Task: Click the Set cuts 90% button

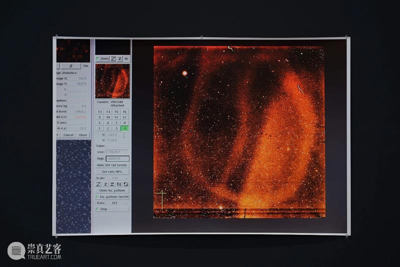Action: click(x=112, y=171)
